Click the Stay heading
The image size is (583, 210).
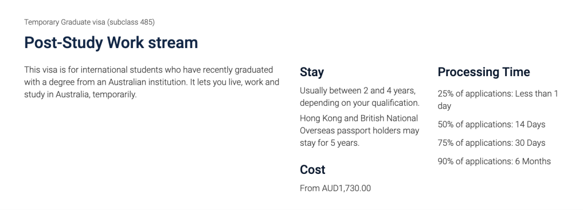click(311, 72)
